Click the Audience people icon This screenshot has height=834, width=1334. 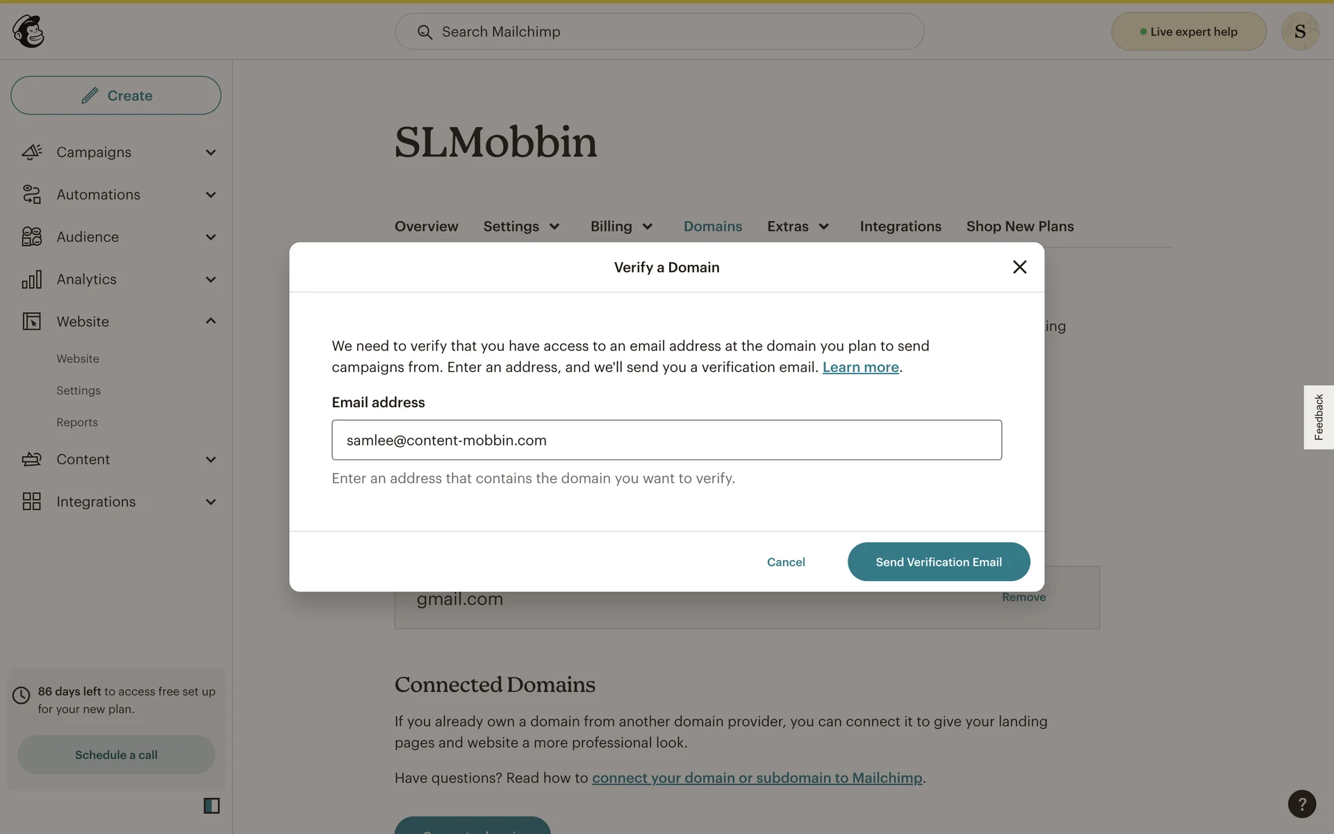point(31,237)
